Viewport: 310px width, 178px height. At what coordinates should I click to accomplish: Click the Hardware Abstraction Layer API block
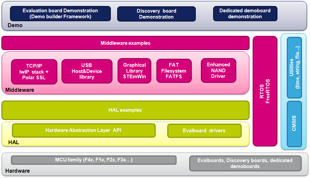coord(84,131)
